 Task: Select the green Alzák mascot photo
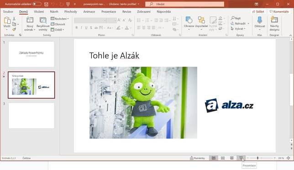tap(143, 103)
